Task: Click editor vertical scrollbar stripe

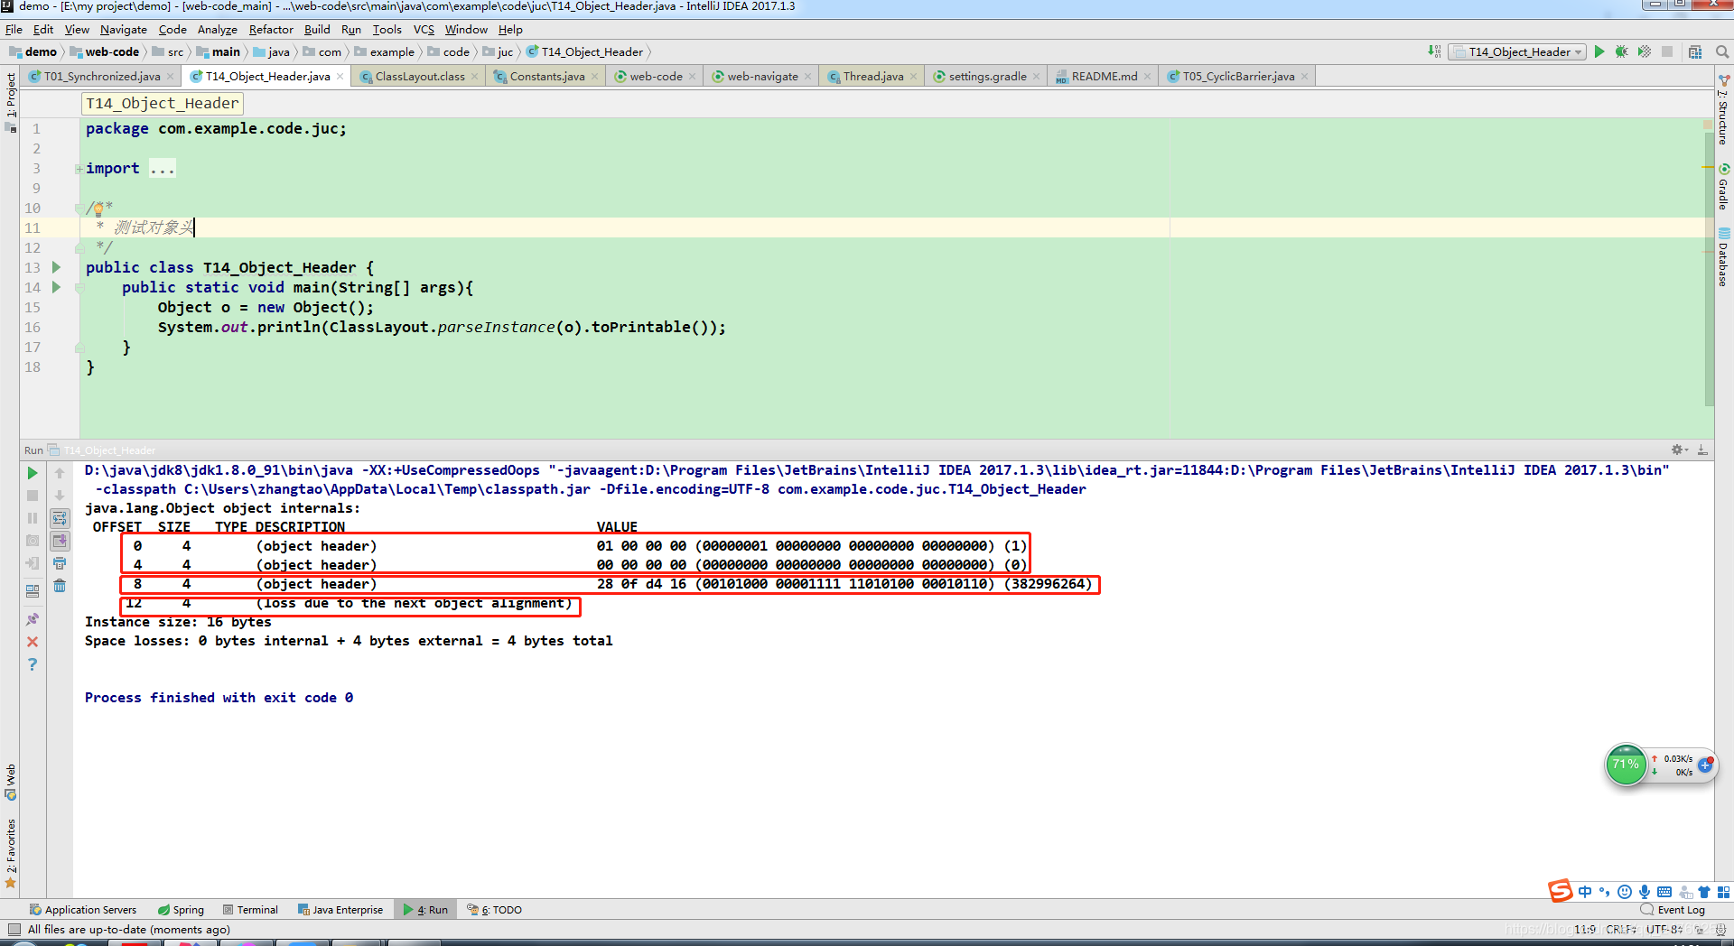Action: (1708, 269)
